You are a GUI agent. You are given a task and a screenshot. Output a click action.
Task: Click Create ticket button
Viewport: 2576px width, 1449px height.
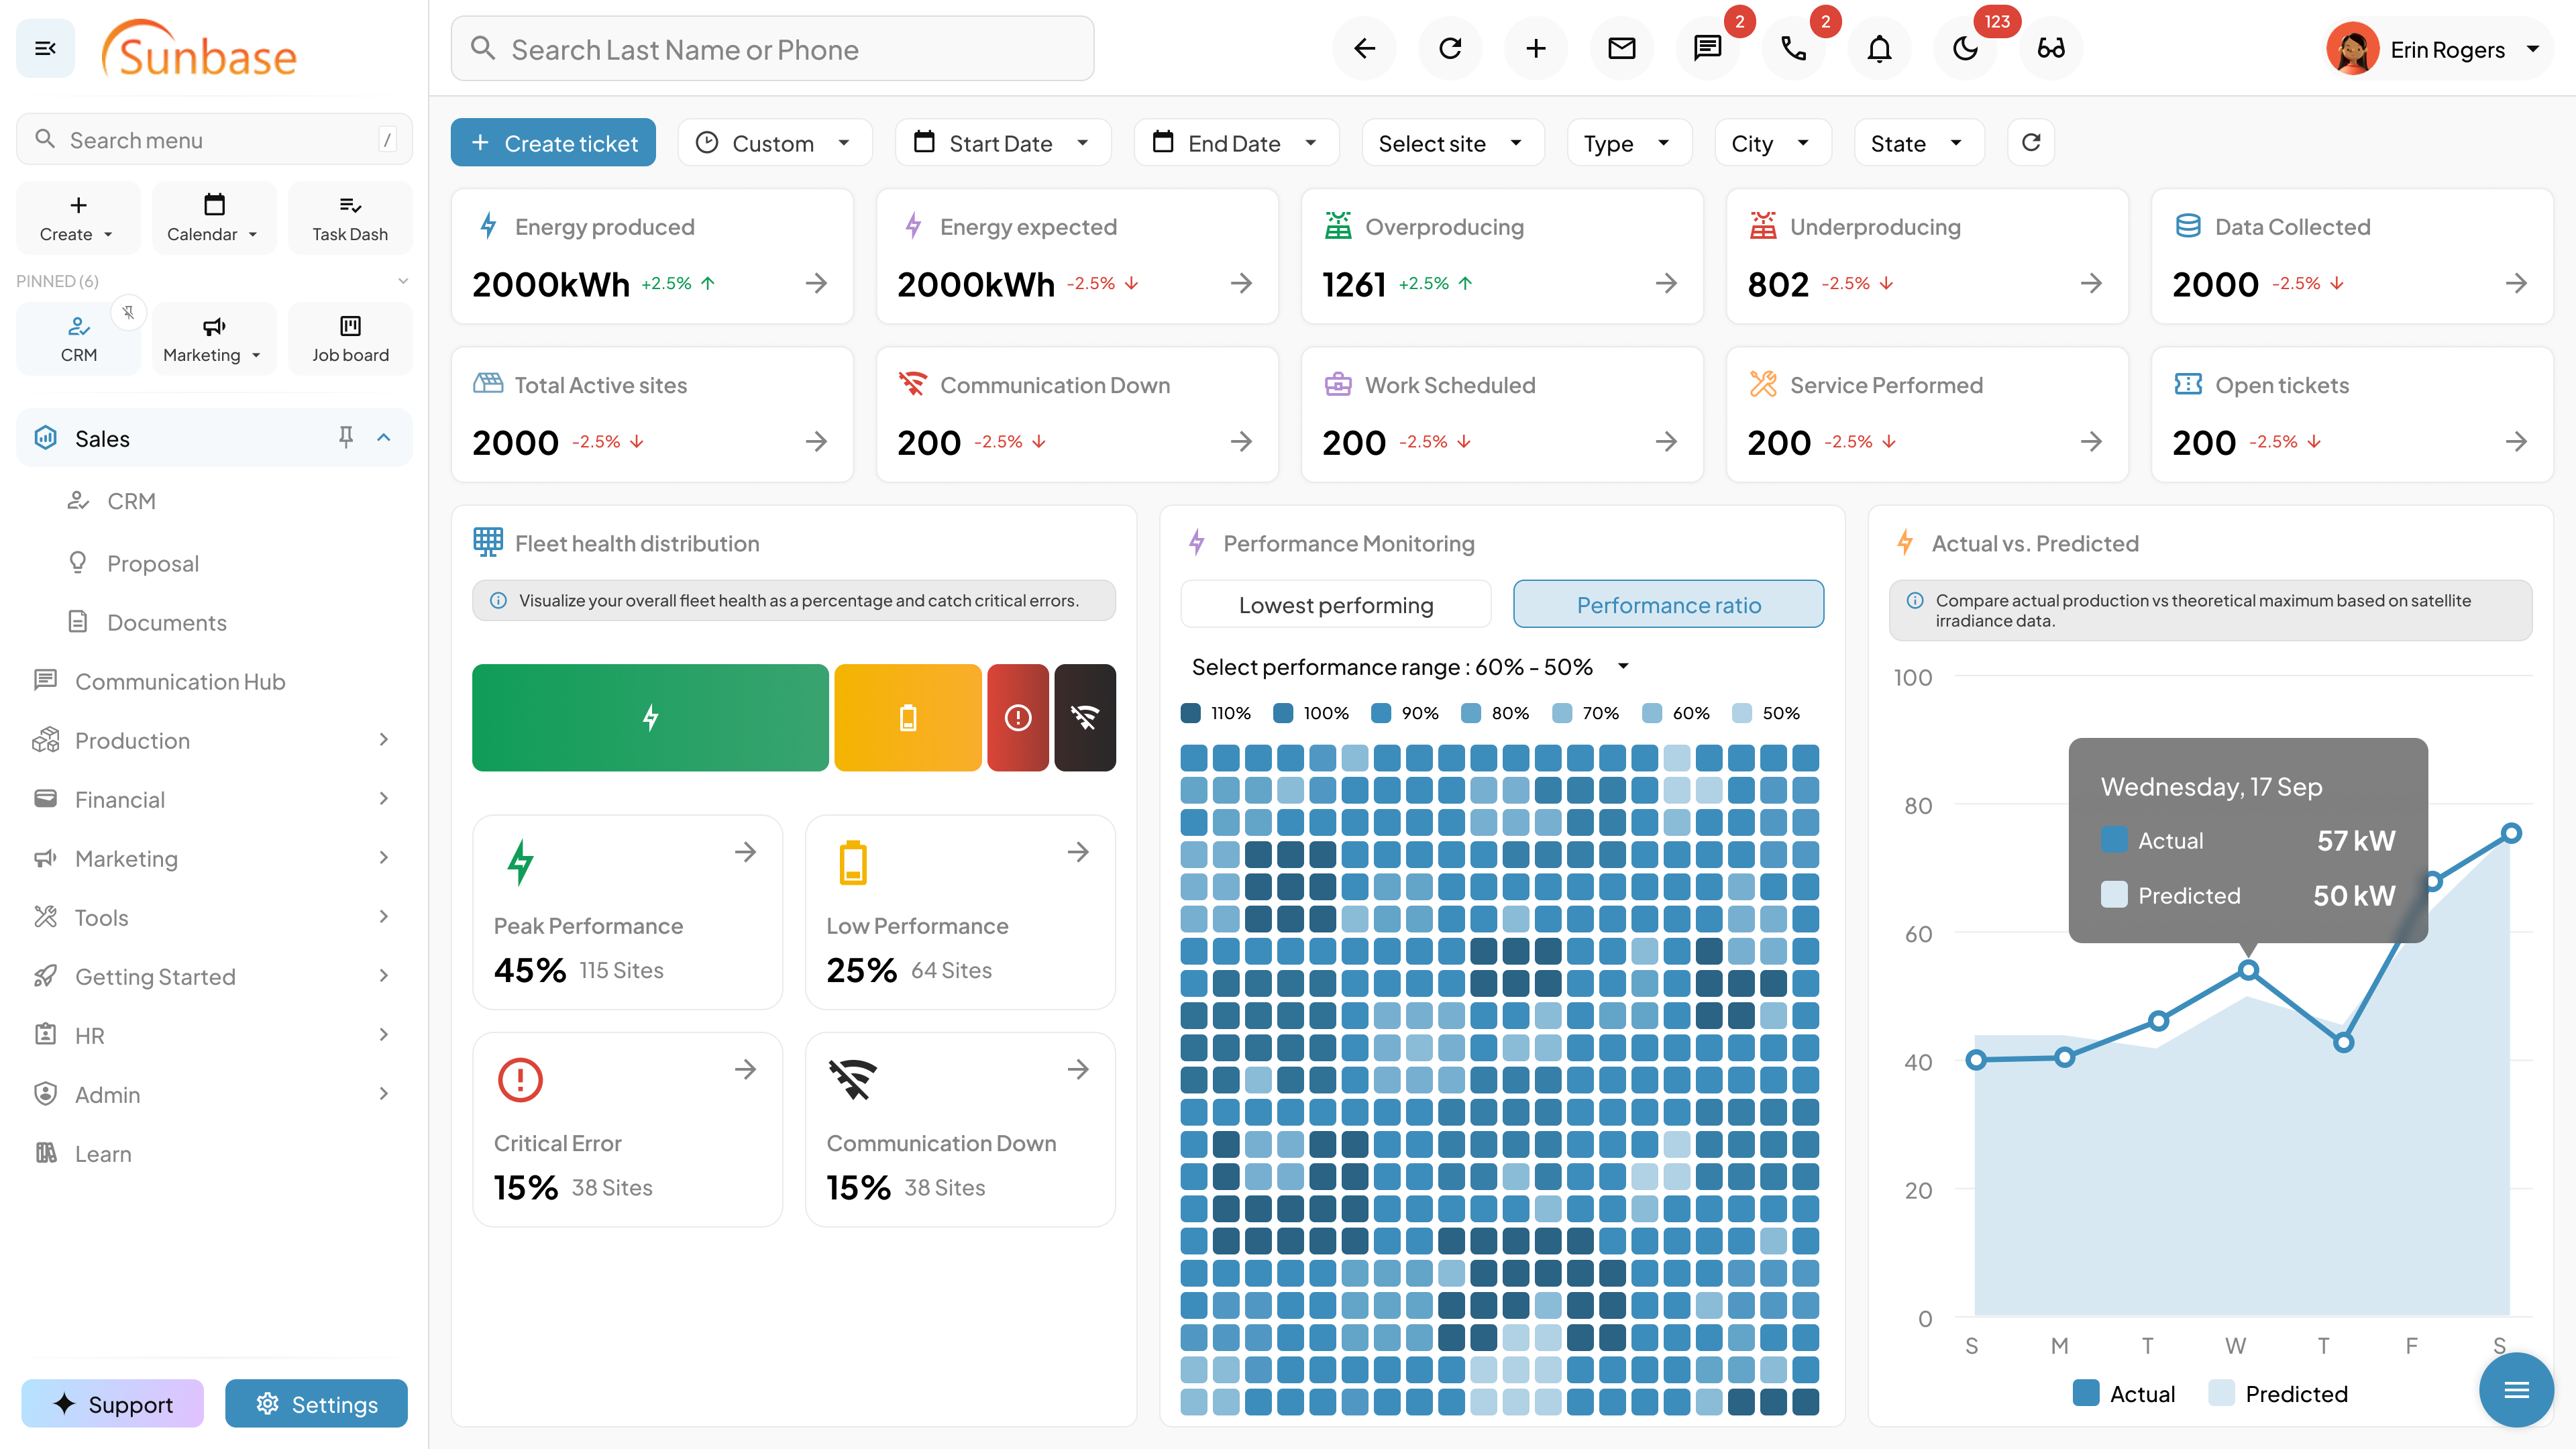pos(553,143)
